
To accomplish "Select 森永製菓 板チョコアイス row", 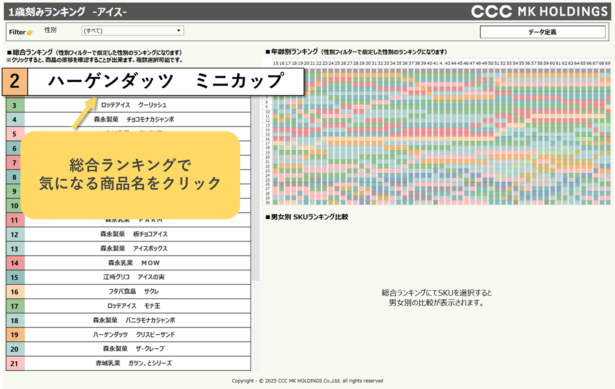I will coord(137,234).
